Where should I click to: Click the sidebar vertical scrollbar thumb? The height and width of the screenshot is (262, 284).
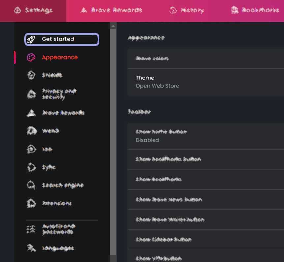(x=113, y=142)
